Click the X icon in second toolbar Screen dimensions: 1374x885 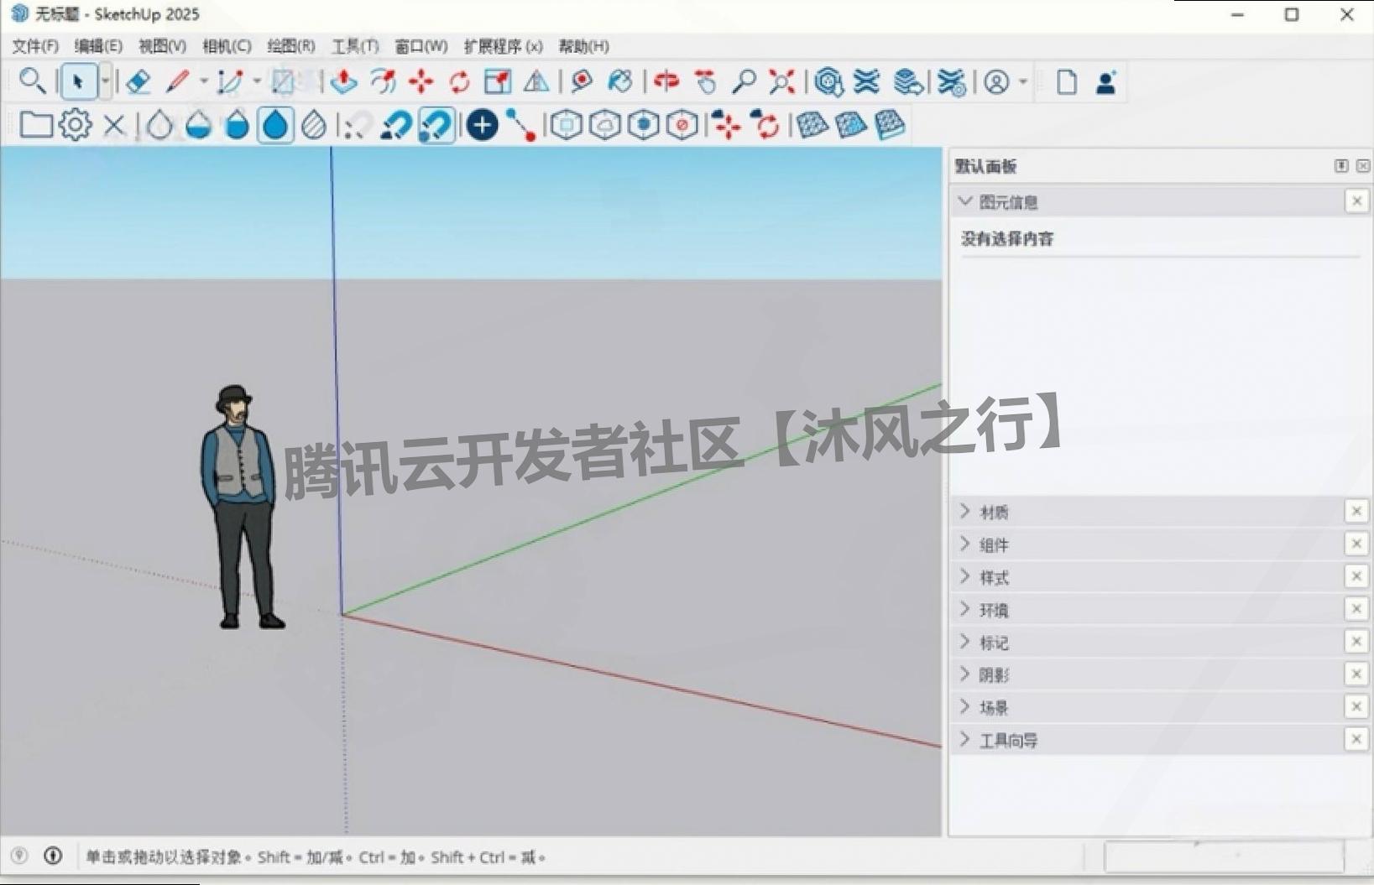click(x=114, y=126)
